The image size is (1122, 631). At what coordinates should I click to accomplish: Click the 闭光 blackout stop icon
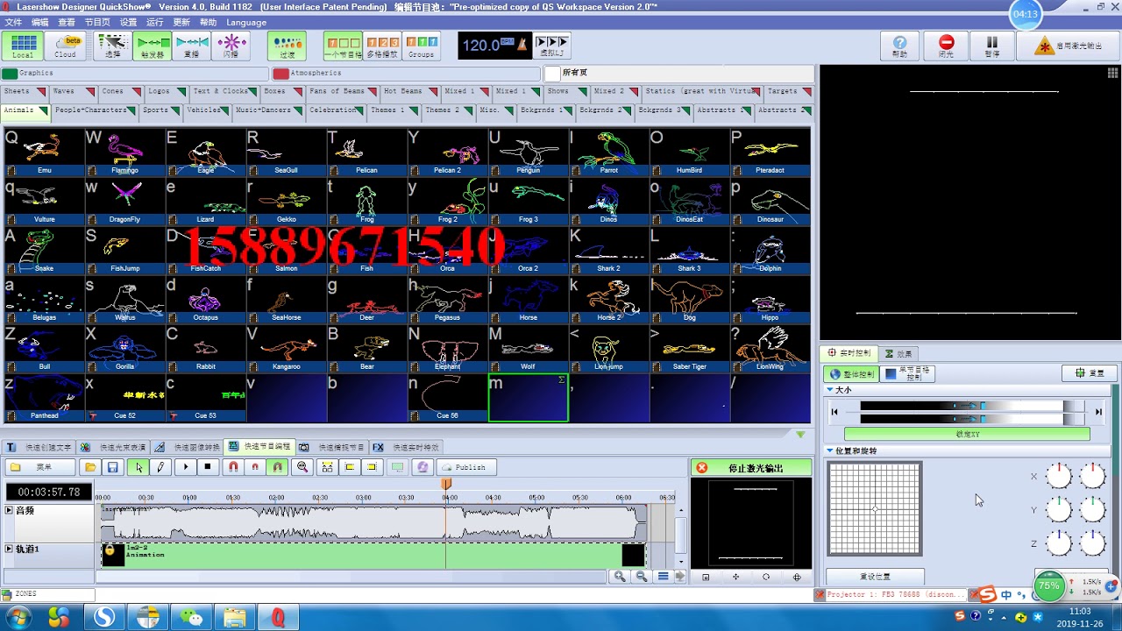click(946, 46)
